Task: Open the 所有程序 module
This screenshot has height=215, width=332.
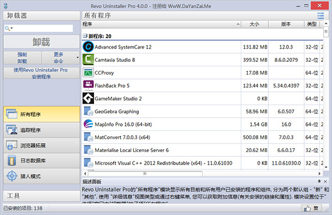Action: (x=41, y=114)
